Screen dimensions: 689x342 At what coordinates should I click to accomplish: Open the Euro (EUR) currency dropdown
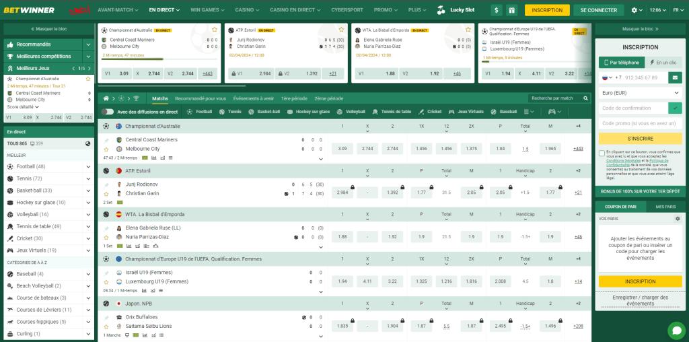coord(641,93)
